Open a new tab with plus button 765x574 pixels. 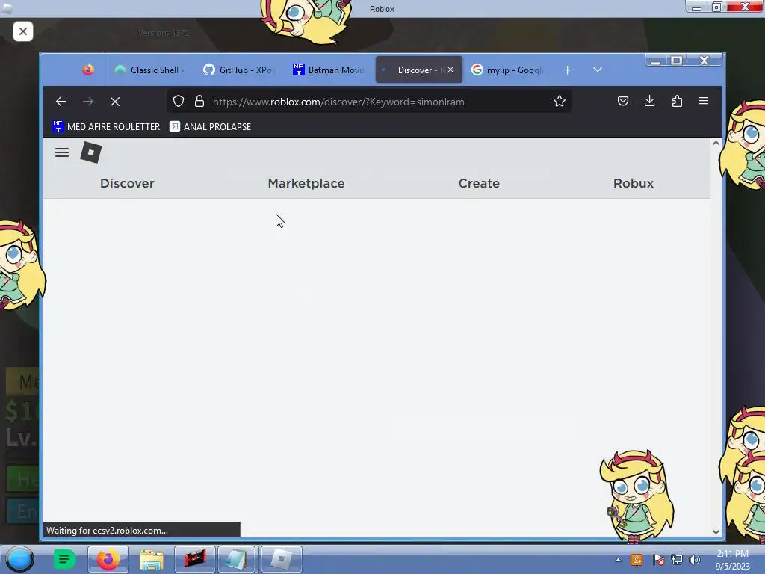567,70
